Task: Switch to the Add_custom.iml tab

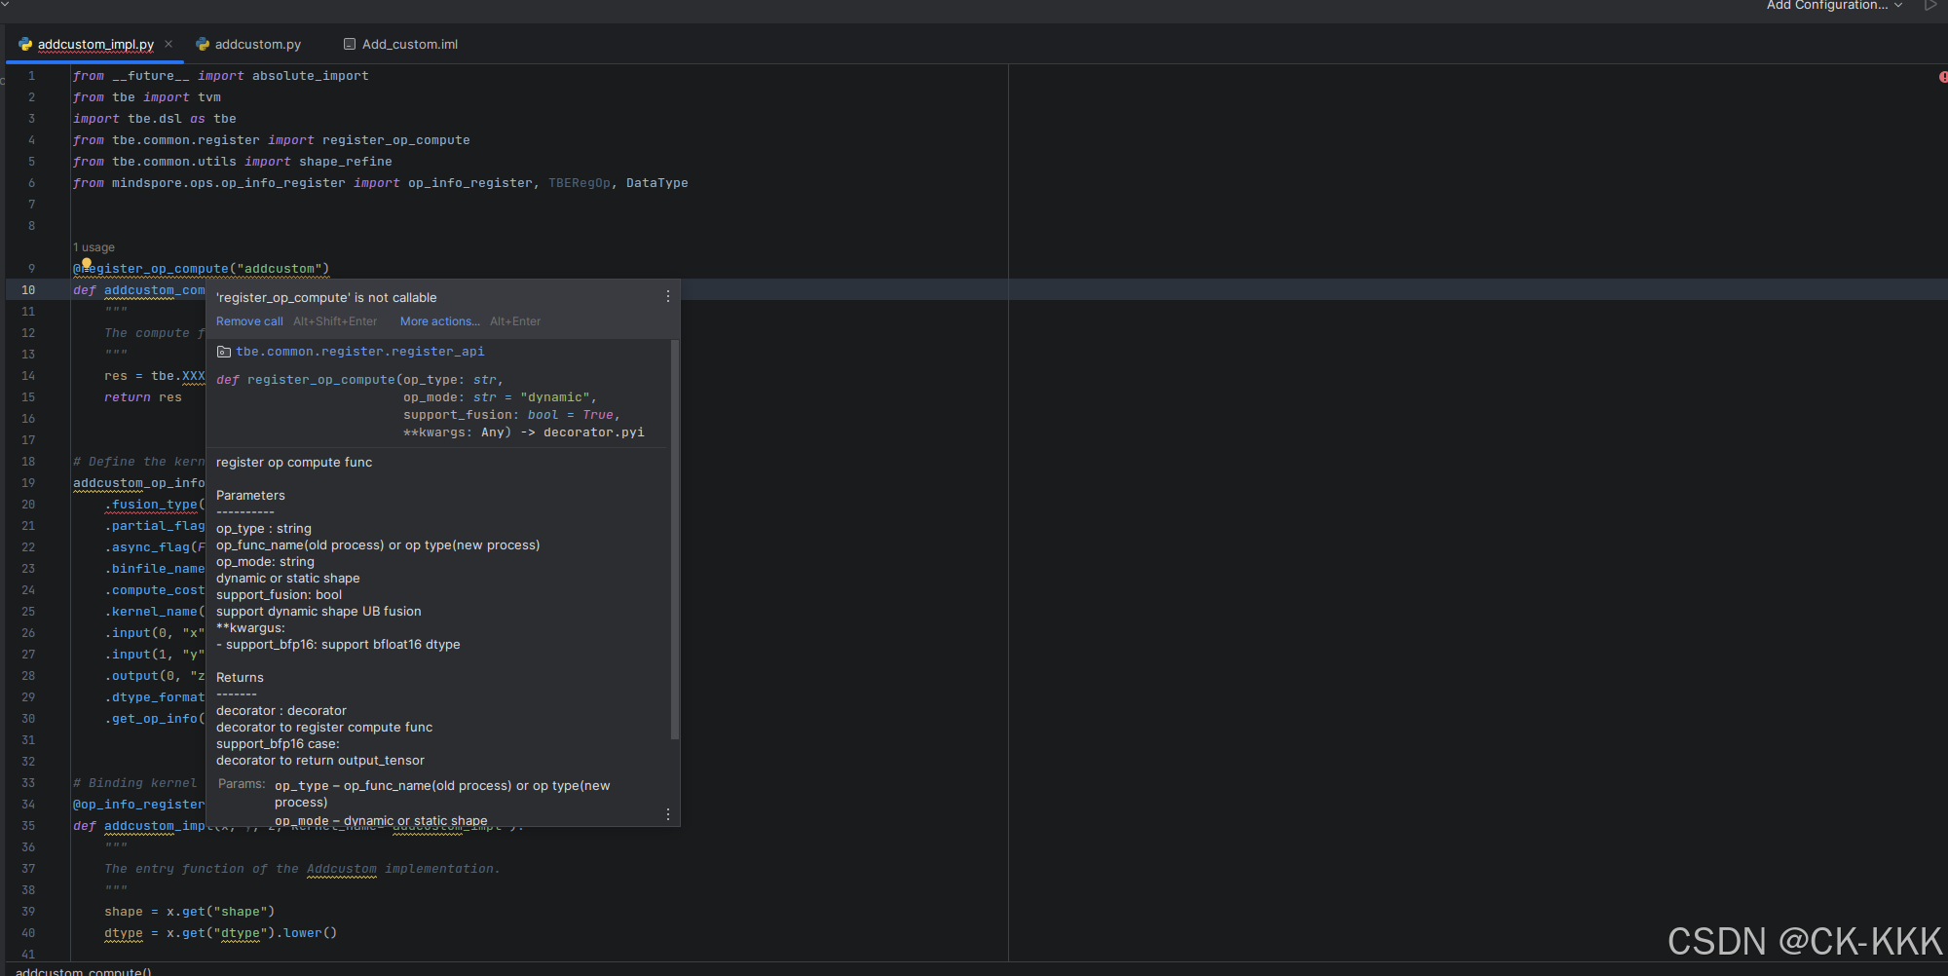Action: (x=409, y=45)
